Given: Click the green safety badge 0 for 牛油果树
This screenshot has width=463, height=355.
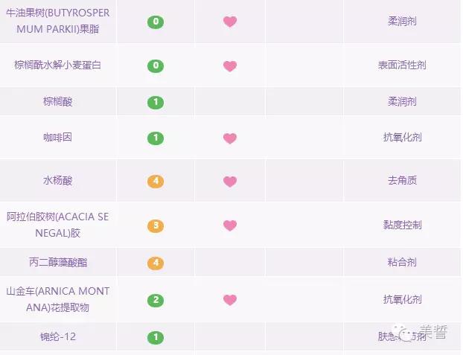Looking at the screenshot, I should [156, 22].
